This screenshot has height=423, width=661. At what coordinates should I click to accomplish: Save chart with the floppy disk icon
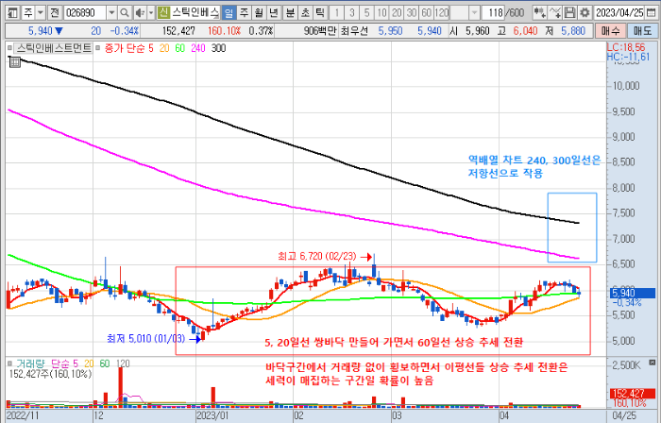[570, 13]
